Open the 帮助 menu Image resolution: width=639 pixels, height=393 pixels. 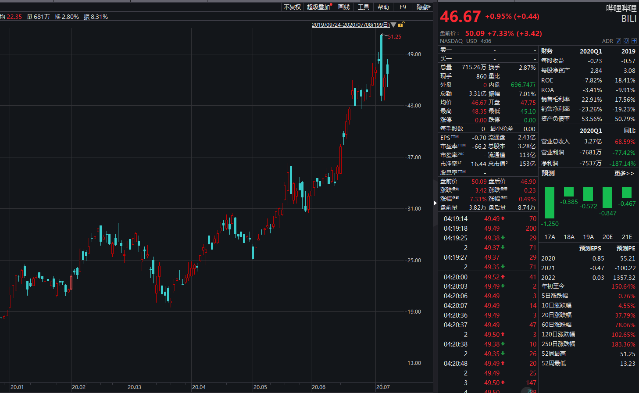[383, 7]
